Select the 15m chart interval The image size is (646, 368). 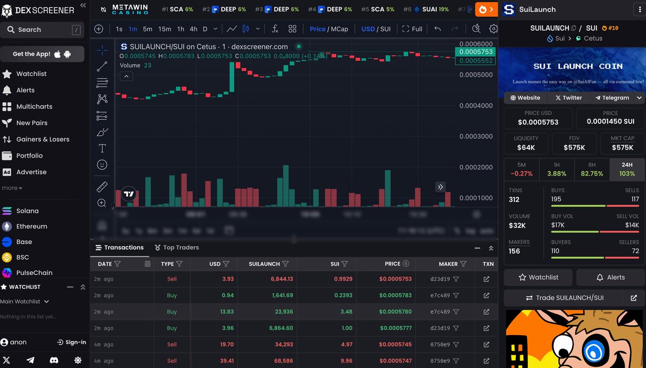[165, 29]
